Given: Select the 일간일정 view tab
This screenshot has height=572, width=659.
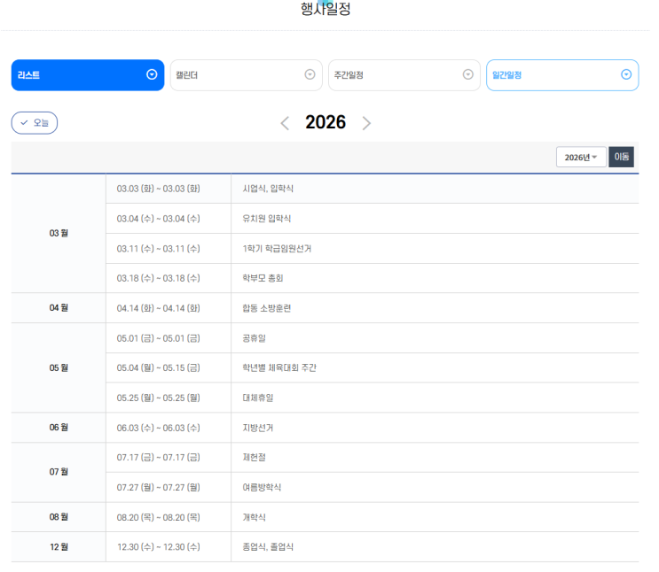Looking at the screenshot, I should [550, 75].
